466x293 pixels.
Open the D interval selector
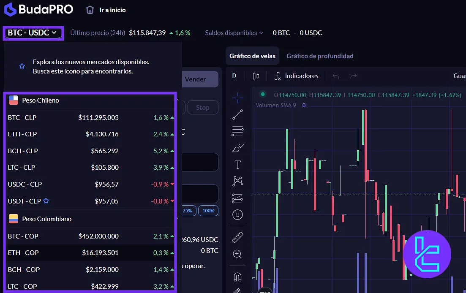234,76
